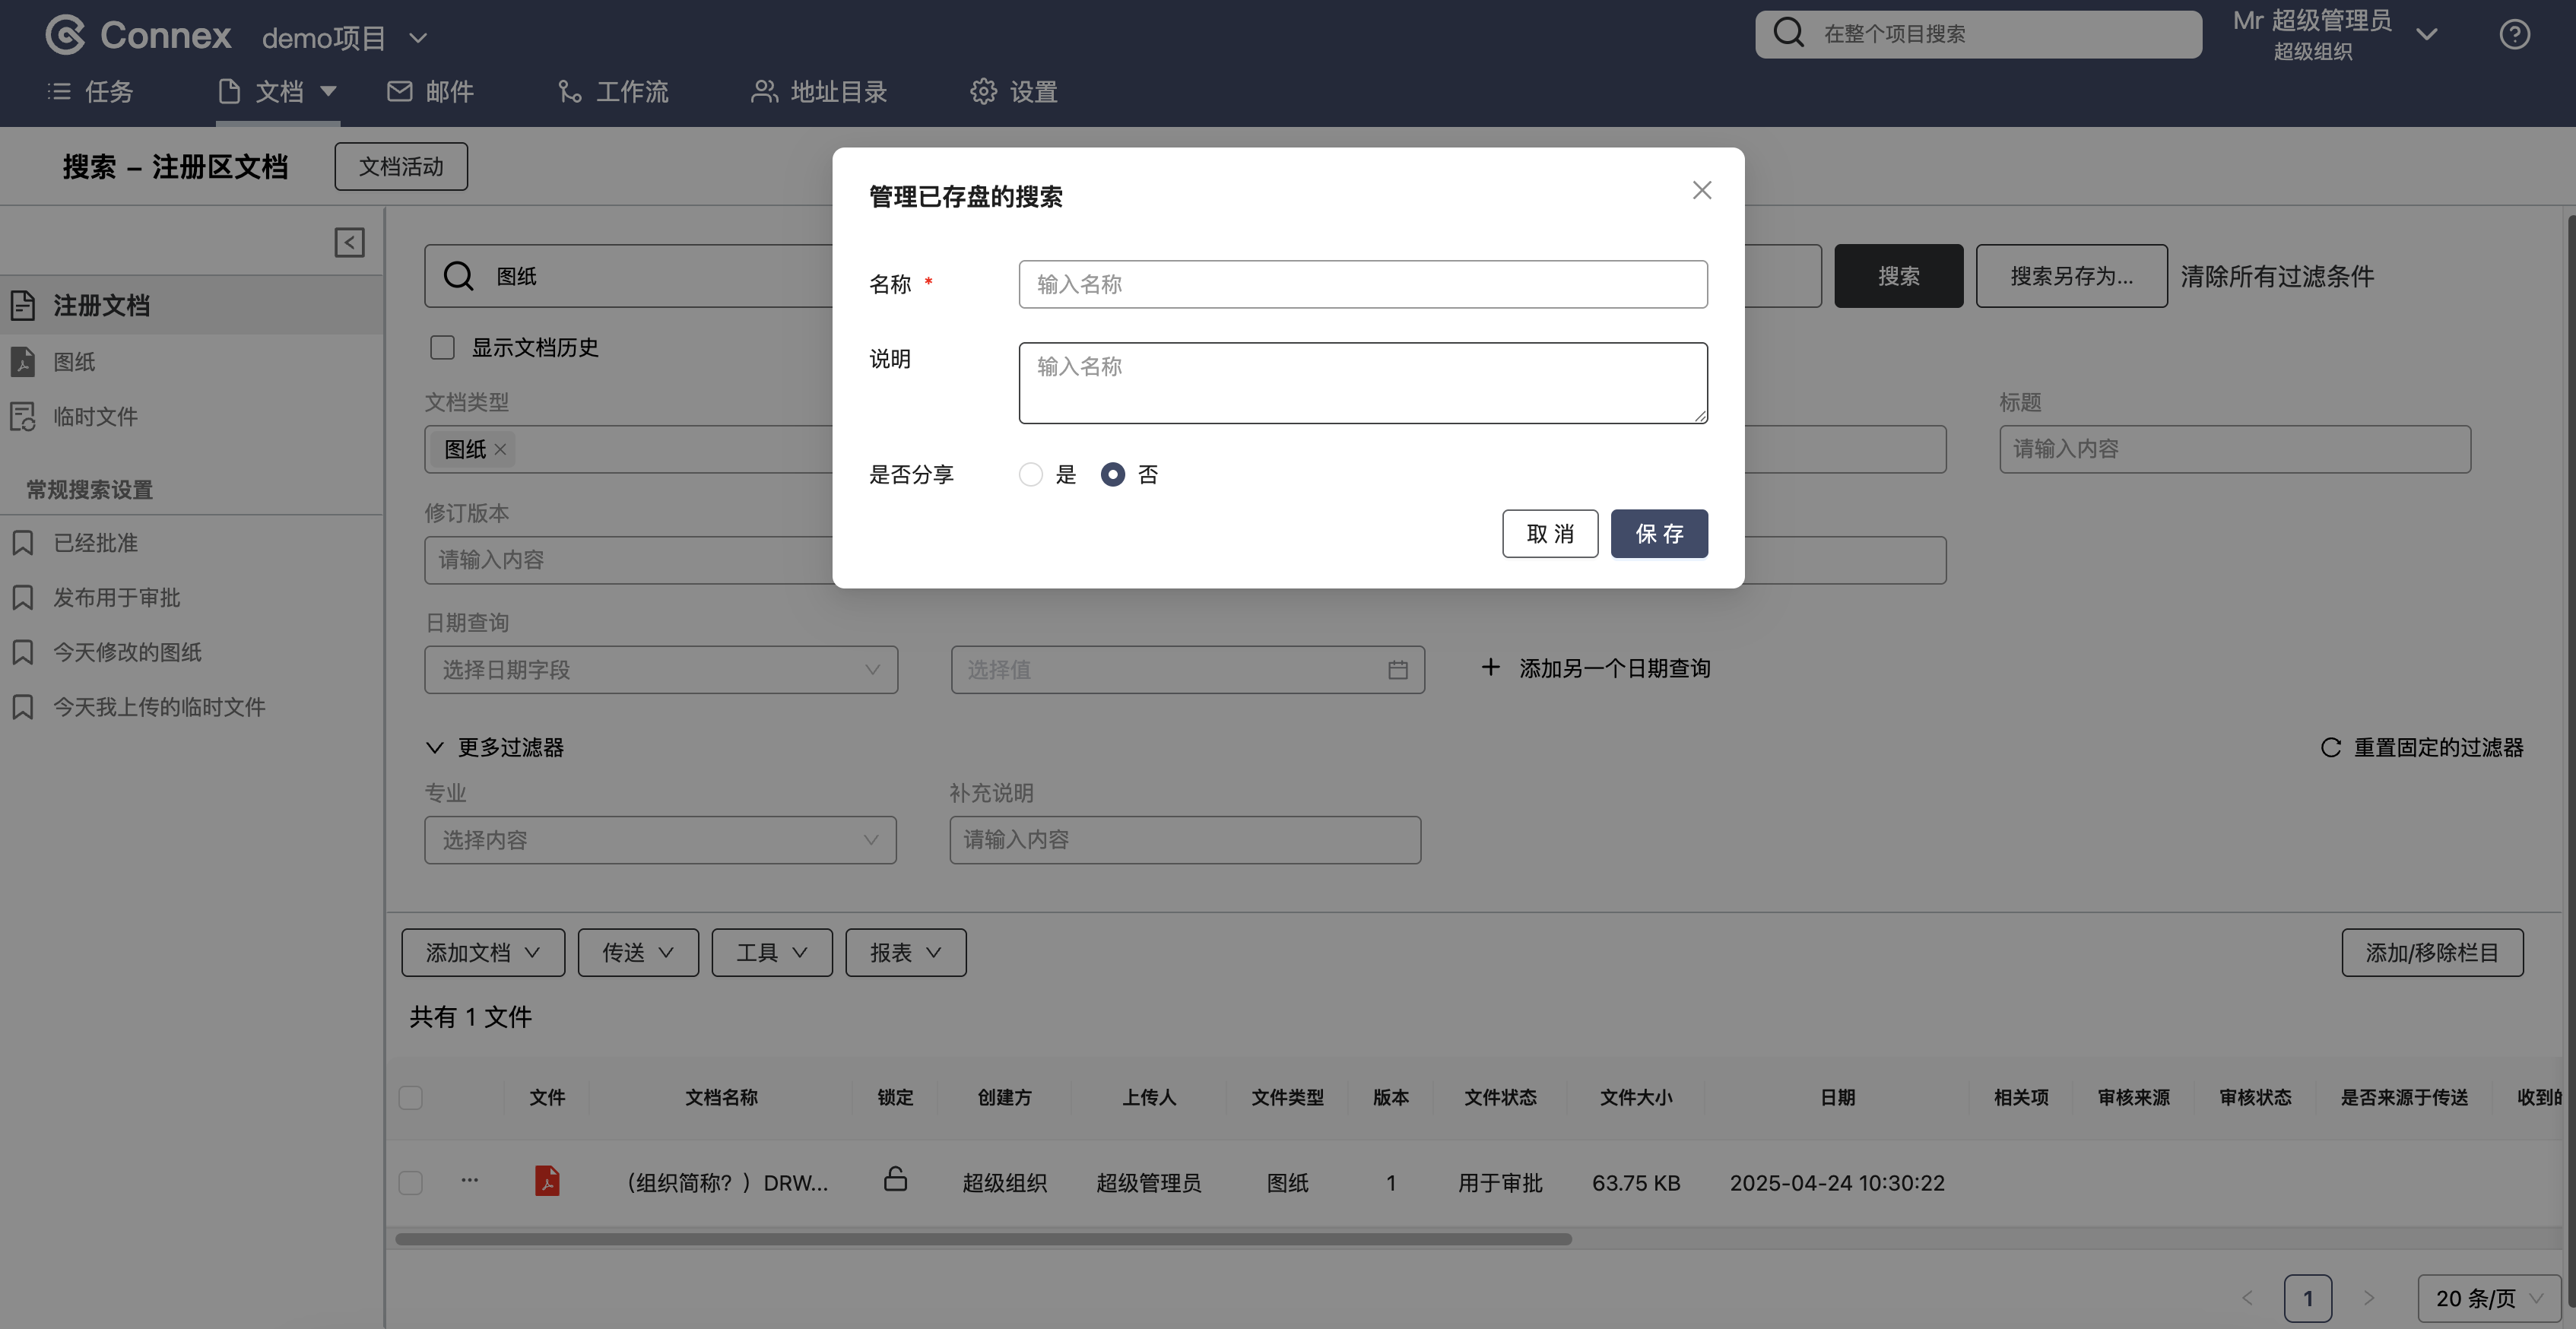The width and height of the screenshot is (2576, 1329).
Task: Click the horizontal table scrollbar
Action: [x=983, y=1239]
